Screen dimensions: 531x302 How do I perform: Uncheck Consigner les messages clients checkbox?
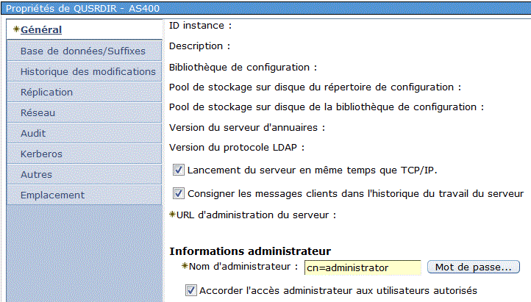[179, 193]
